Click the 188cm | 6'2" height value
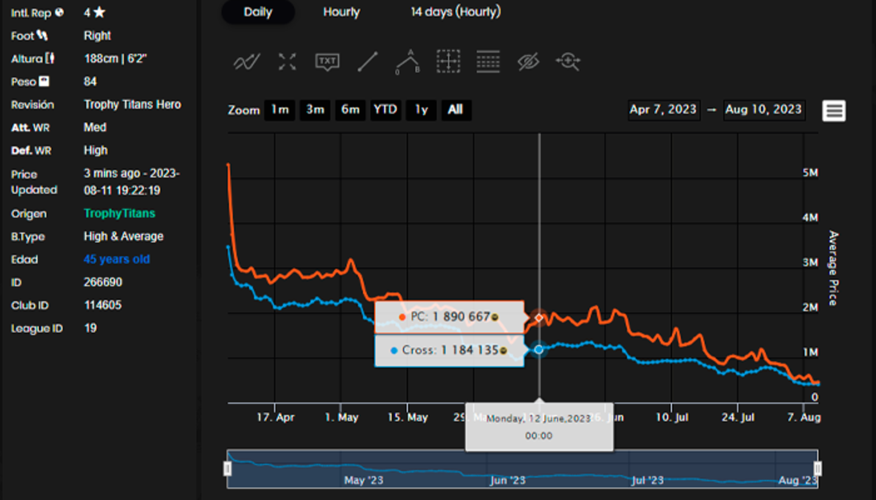876x500 pixels. pos(116,59)
